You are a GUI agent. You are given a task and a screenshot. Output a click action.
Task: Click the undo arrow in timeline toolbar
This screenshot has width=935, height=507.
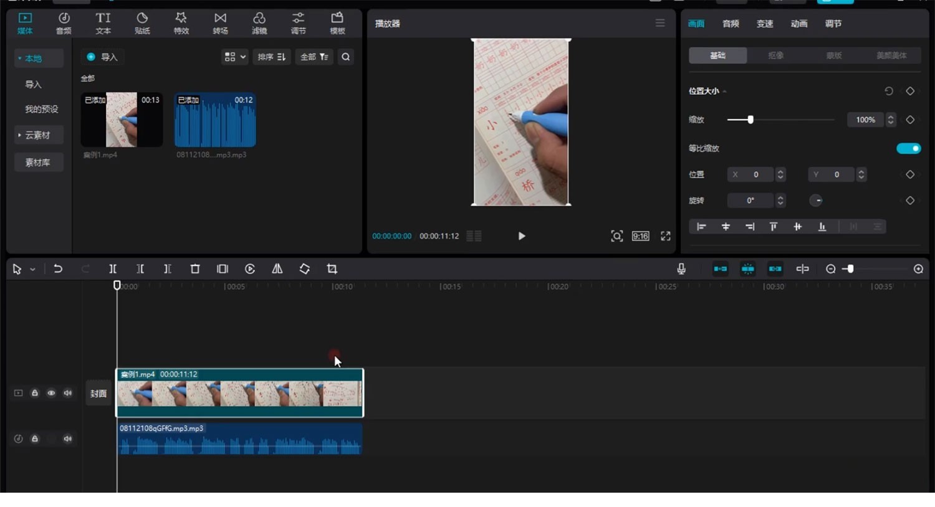tap(58, 269)
